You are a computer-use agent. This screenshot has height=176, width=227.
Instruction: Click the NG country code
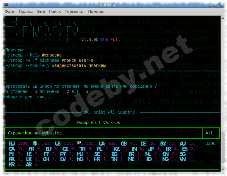pyautogui.click(x=166, y=159)
